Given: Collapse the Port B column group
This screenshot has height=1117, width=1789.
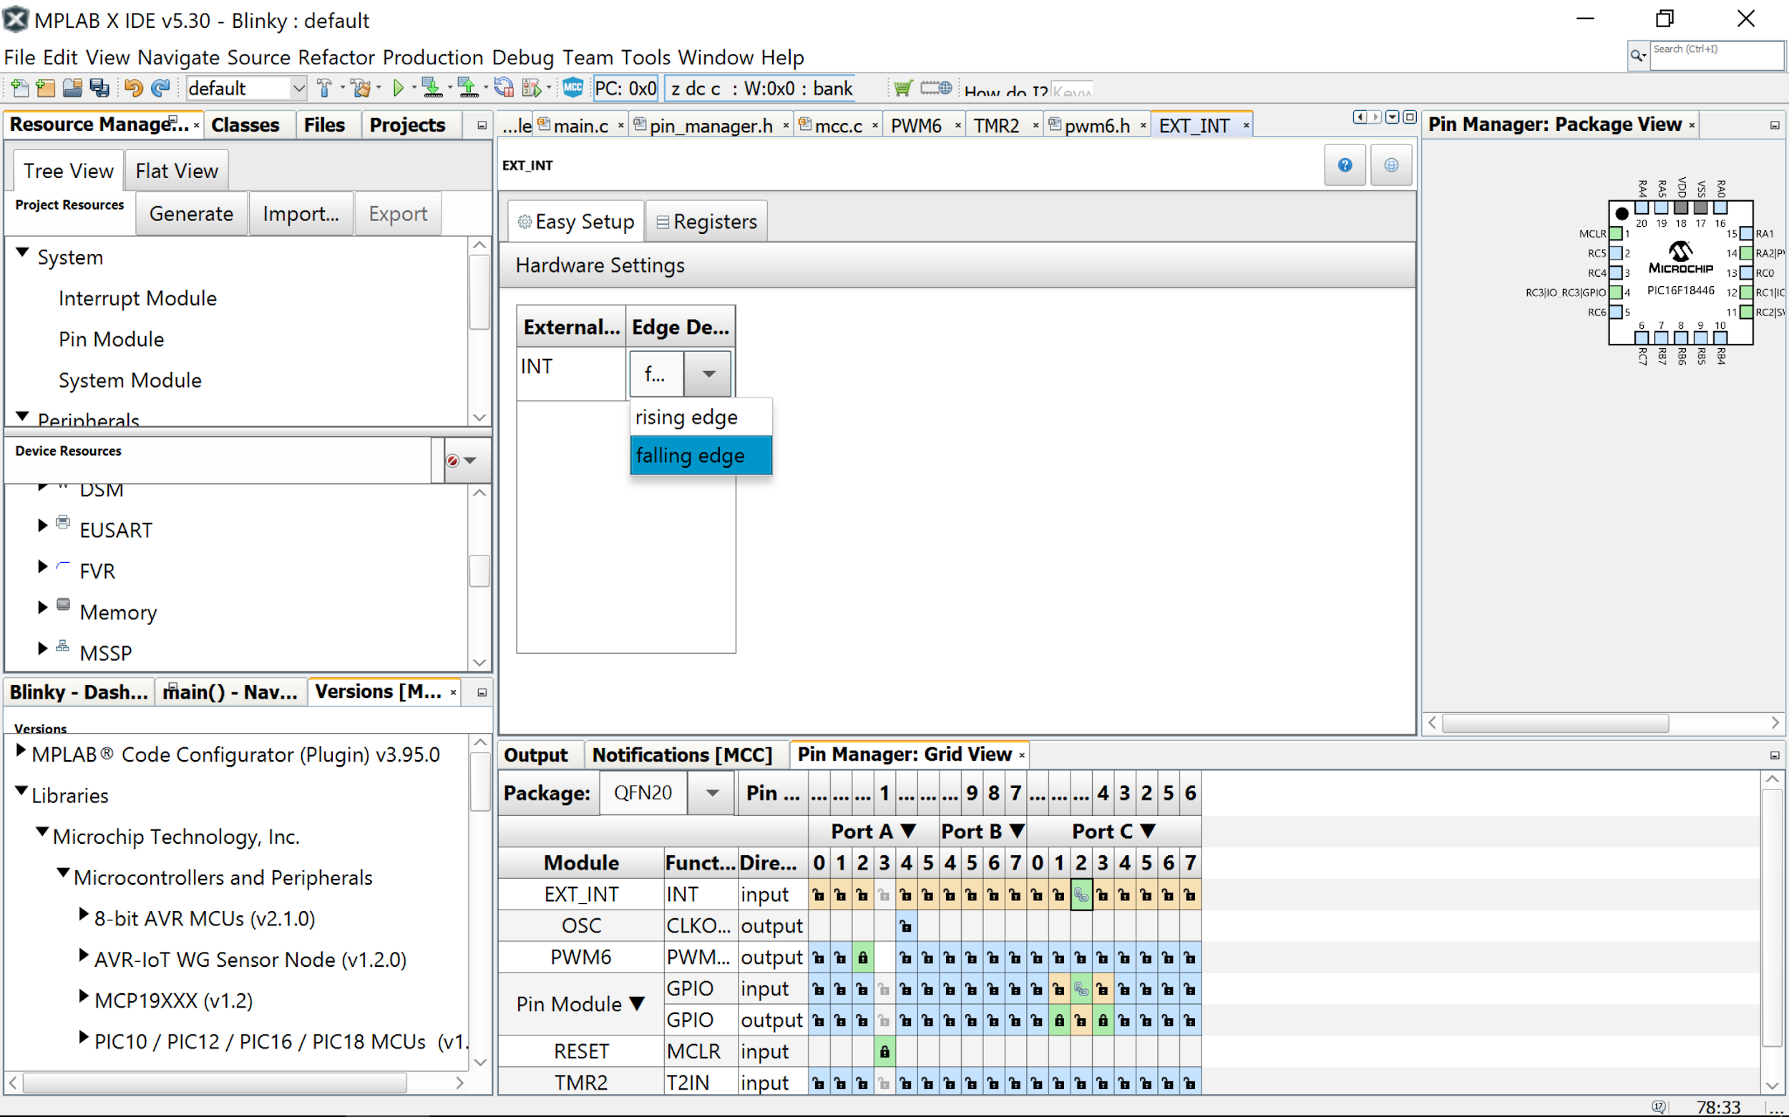Looking at the screenshot, I should click(1017, 831).
